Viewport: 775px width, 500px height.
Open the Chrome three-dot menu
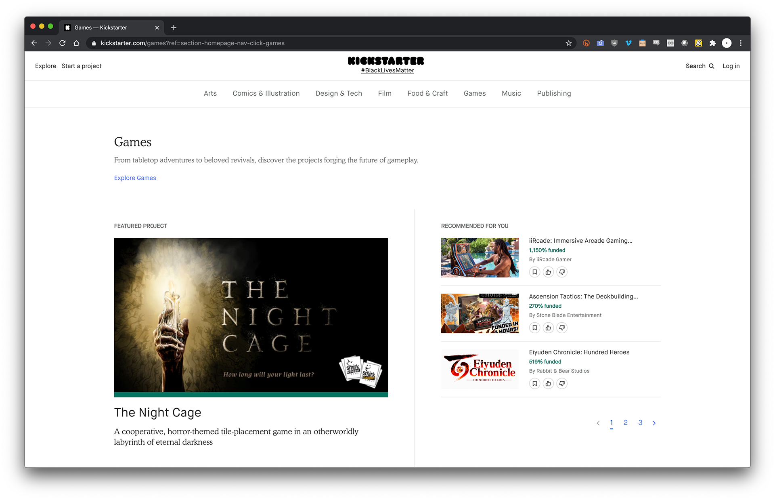(x=741, y=43)
